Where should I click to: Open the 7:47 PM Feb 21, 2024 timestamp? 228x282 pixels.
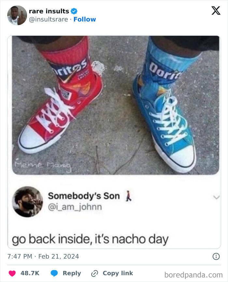click(43, 256)
